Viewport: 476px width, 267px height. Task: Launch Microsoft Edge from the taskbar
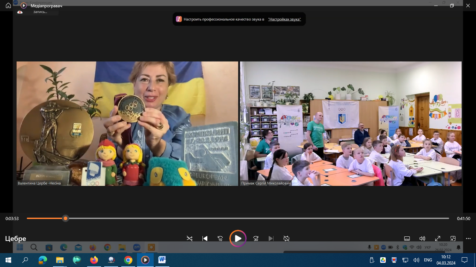(43, 260)
